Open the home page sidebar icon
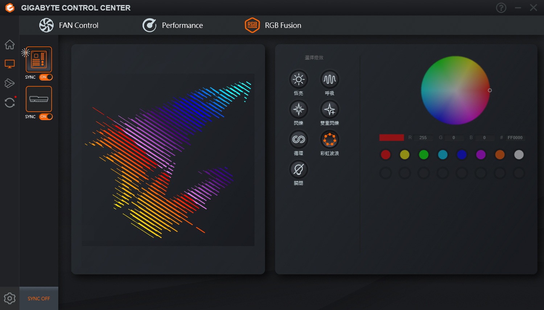Image resolution: width=544 pixels, height=310 pixels. [9, 44]
